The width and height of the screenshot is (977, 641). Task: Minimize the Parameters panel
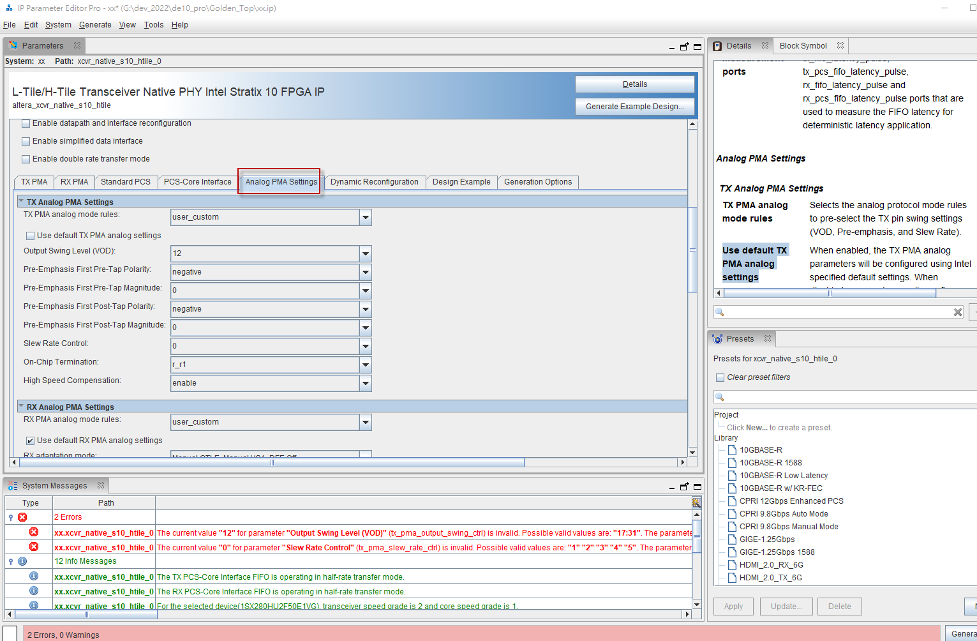[672, 48]
